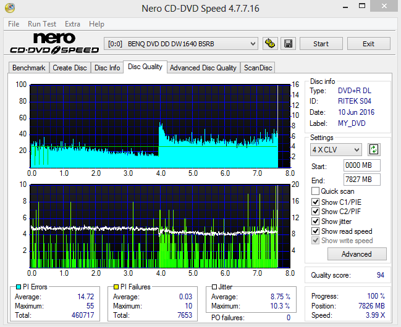The width and height of the screenshot is (401, 327).
Task: Open the Run Test menu
Action: tap(42, 24)
